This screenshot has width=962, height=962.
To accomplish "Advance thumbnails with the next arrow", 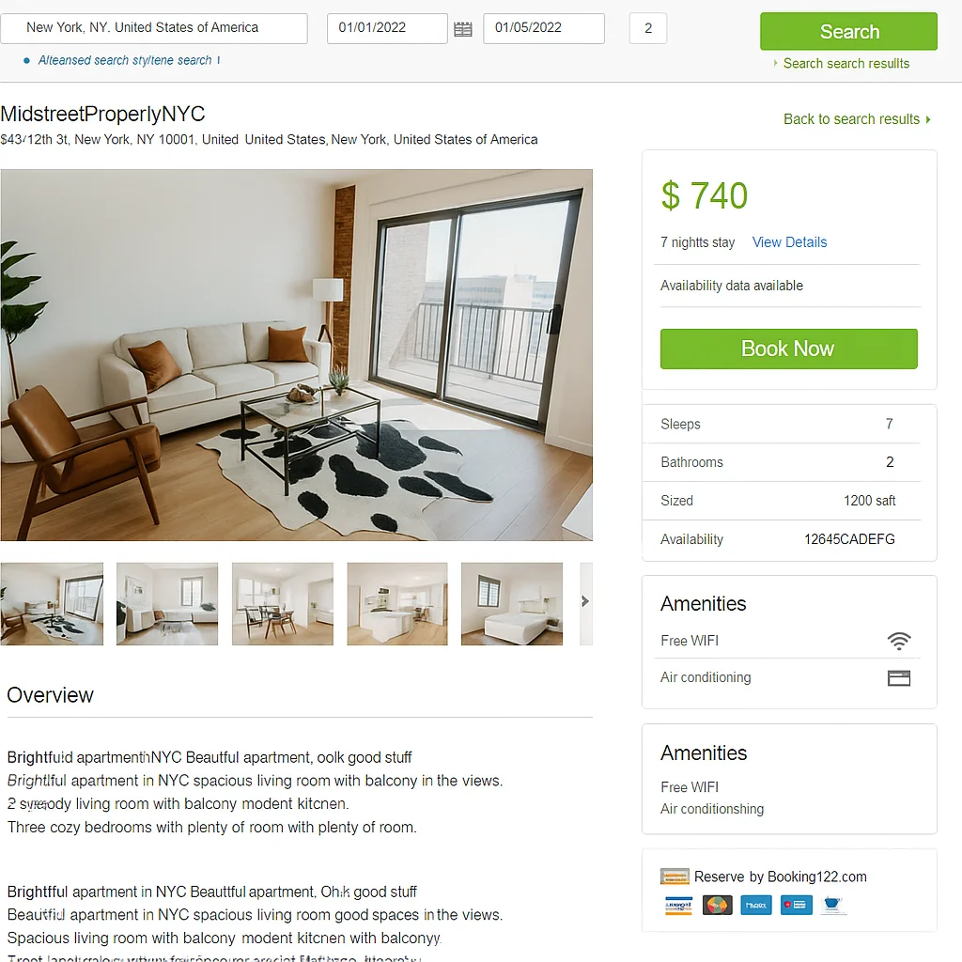I will pos(586,602).
